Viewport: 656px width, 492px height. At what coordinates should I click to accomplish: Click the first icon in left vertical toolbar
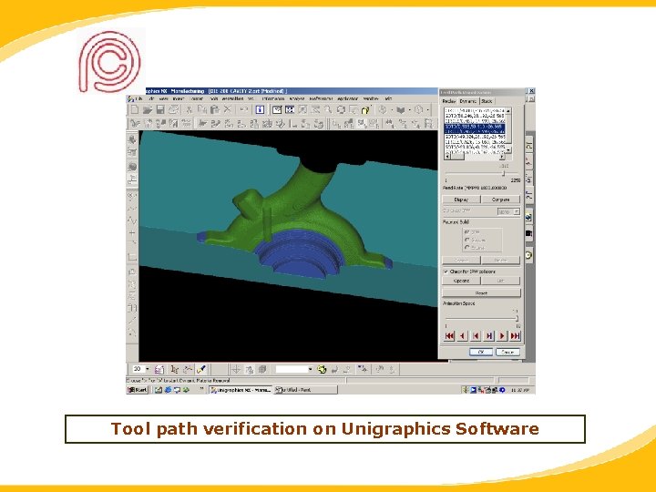point(132,139)
